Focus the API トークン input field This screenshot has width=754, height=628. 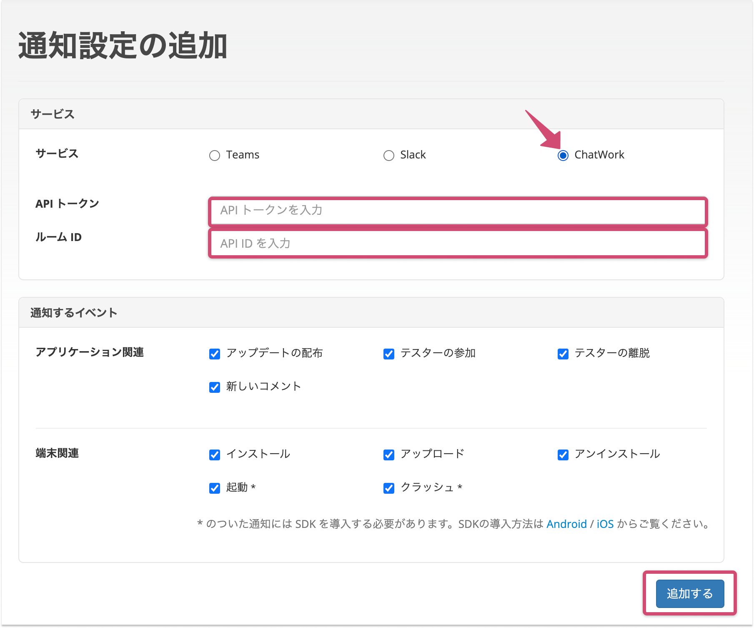tap(457, 211)
